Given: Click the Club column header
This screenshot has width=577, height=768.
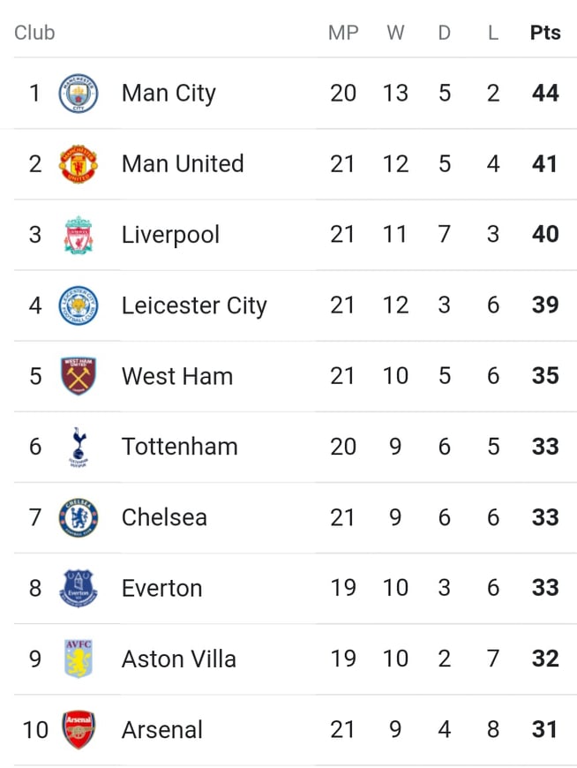Looking at the screenshot, I should [34, 33].
